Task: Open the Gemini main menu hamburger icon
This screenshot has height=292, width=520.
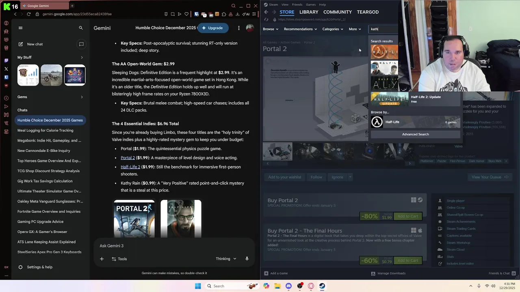Action: point(20,28)
